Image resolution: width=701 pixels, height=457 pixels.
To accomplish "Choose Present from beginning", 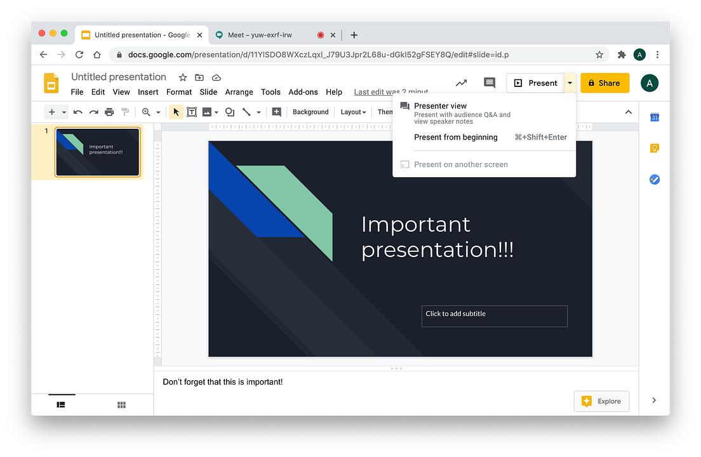I will 456,137.
